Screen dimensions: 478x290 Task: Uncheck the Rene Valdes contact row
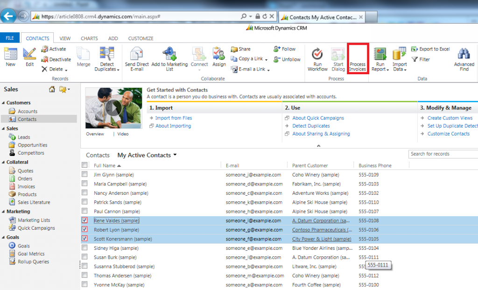[x=84, y=220]
